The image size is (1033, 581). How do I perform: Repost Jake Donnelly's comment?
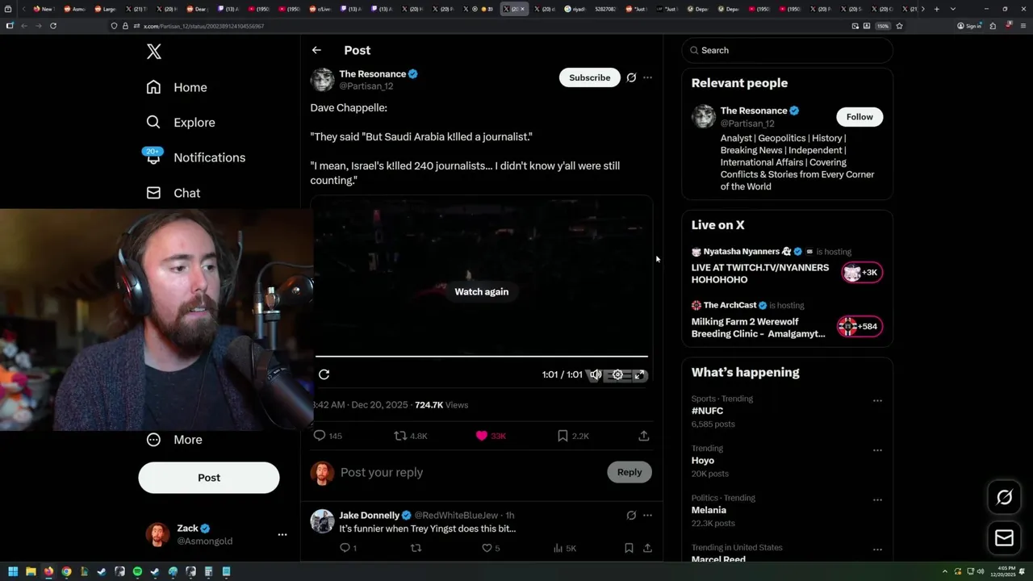tap(416, 548)
